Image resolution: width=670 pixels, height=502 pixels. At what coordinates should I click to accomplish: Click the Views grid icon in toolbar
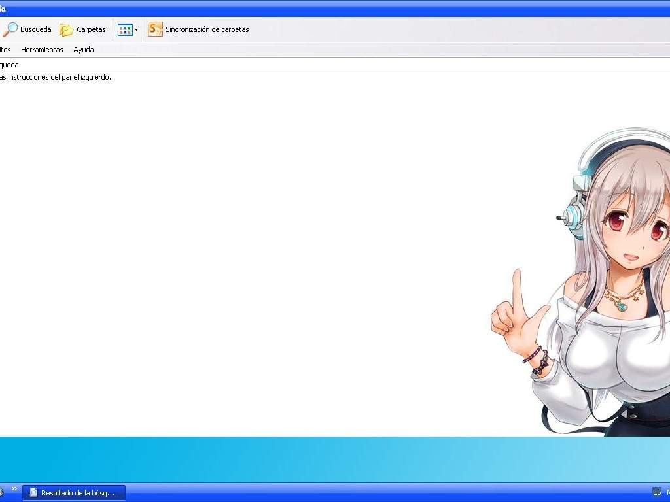tap(124, 29)
